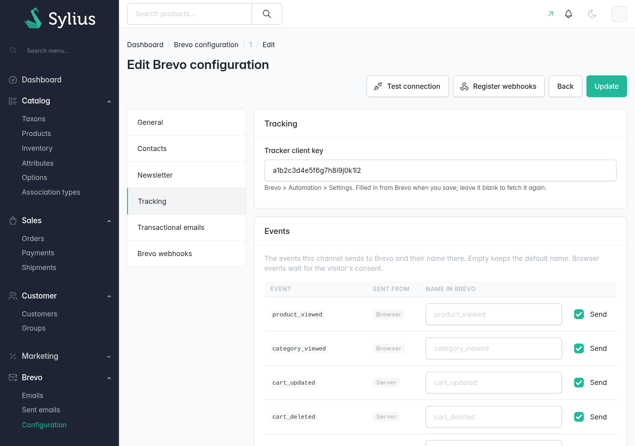Uncheck Send for cart_updated event
Screen dimensions: 635x446
(x=579, y=383)
